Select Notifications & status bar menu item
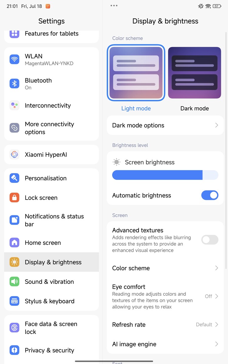 click(51, 220)
